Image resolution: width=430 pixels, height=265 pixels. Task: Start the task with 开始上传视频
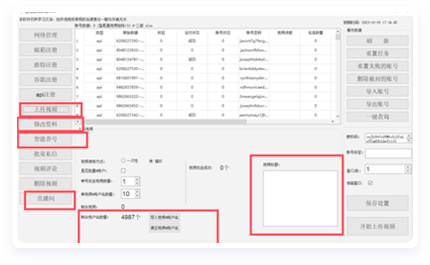click(378, 226)
